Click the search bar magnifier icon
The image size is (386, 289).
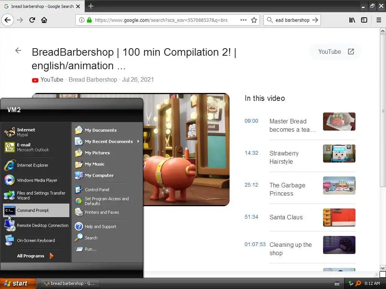[x=270, y=20]
